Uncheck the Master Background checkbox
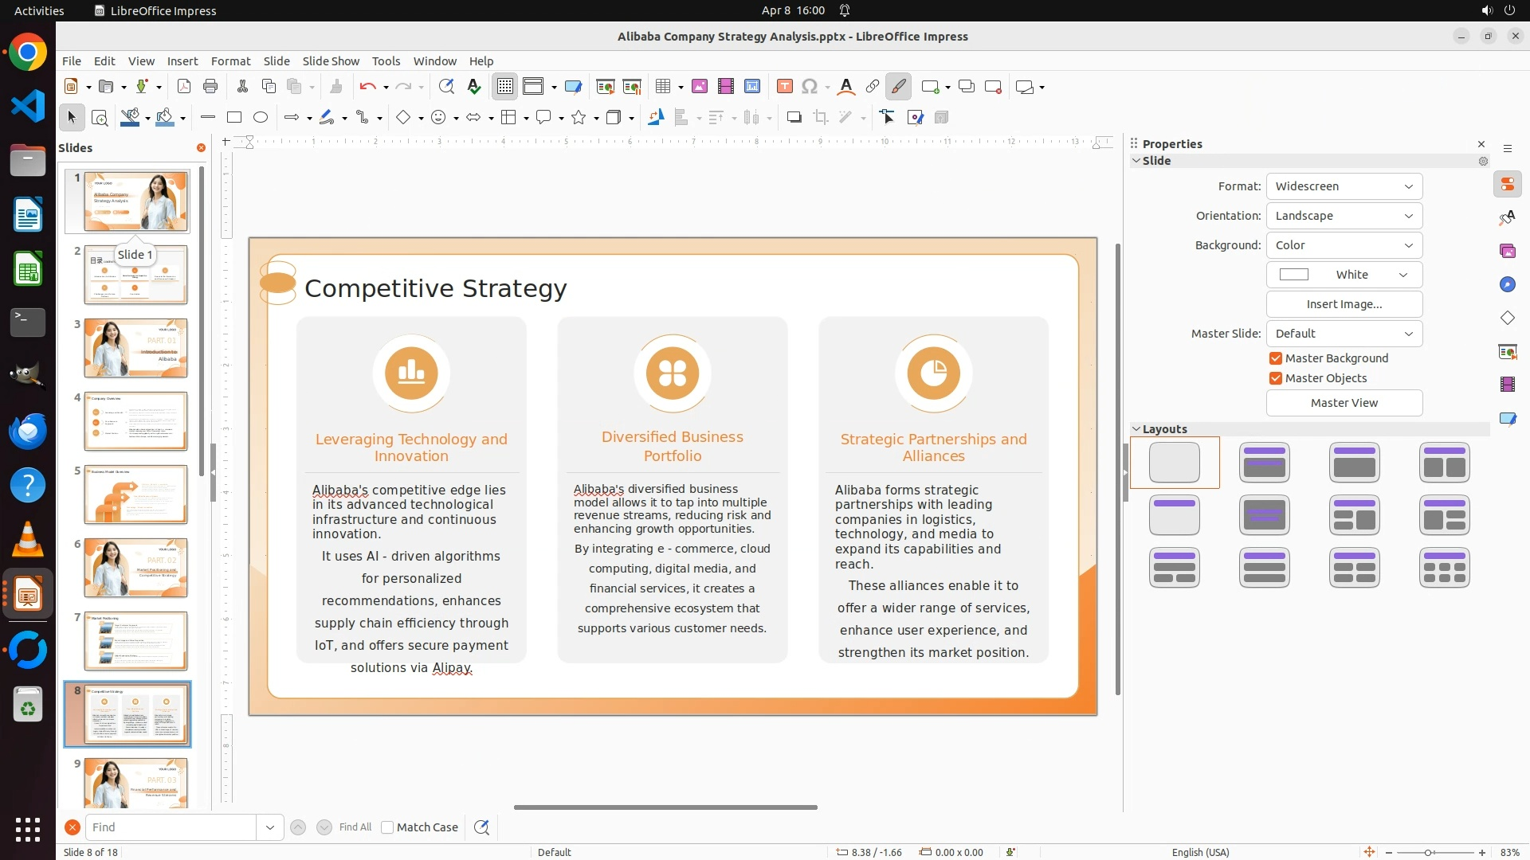 coord(1276,358)
